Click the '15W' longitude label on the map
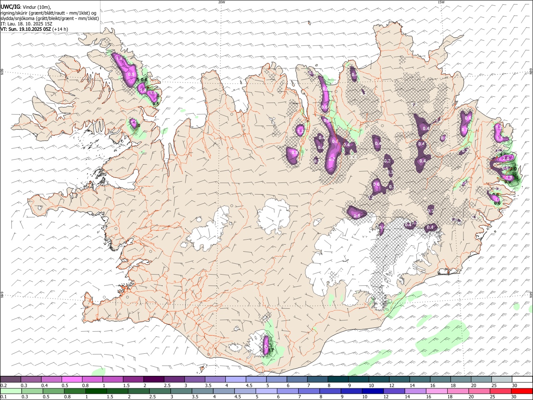Viewport: 533px width, 400px height. click(441, 2)
